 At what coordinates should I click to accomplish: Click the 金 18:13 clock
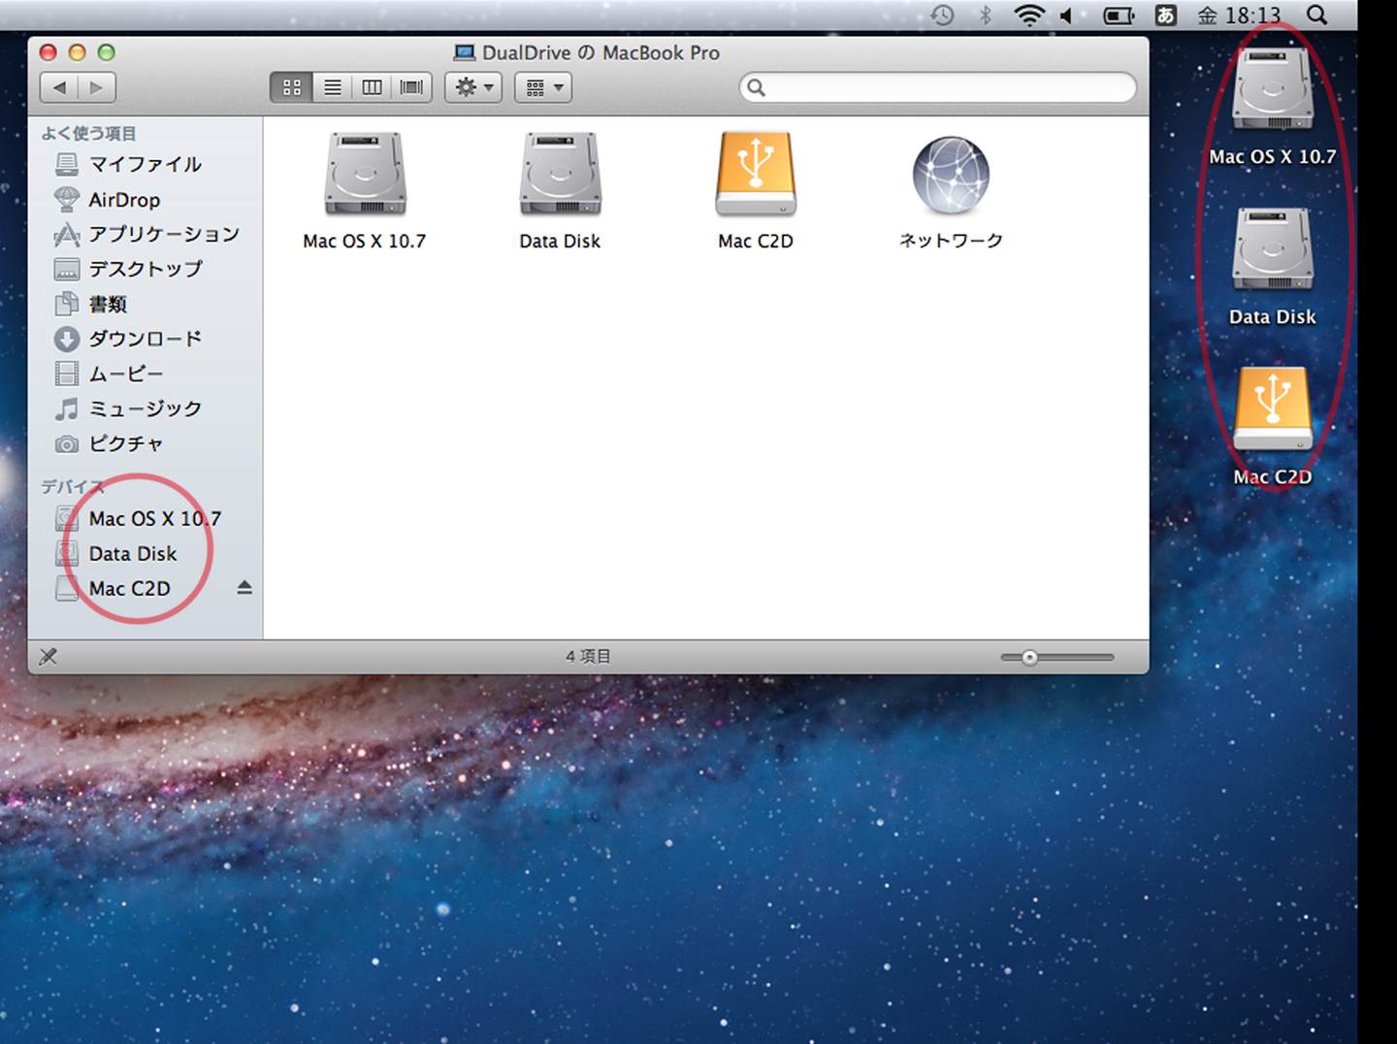point(1239,15)
